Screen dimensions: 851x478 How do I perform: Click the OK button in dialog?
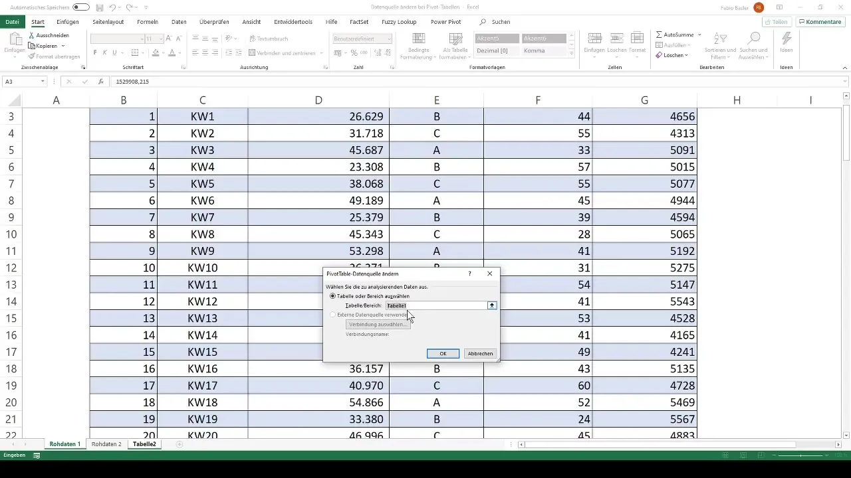point(443,353)
